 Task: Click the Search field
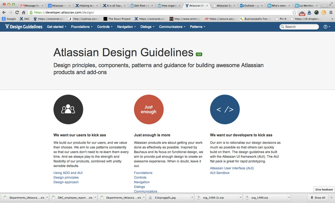299,27
